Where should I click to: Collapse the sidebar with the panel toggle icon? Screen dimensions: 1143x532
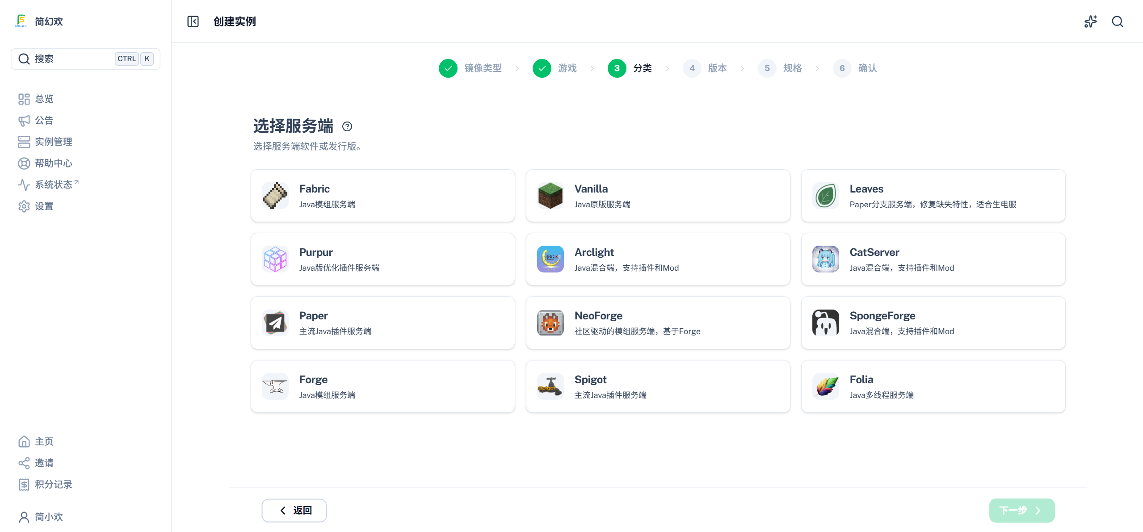pyautogui.click(x=193, y=21)
